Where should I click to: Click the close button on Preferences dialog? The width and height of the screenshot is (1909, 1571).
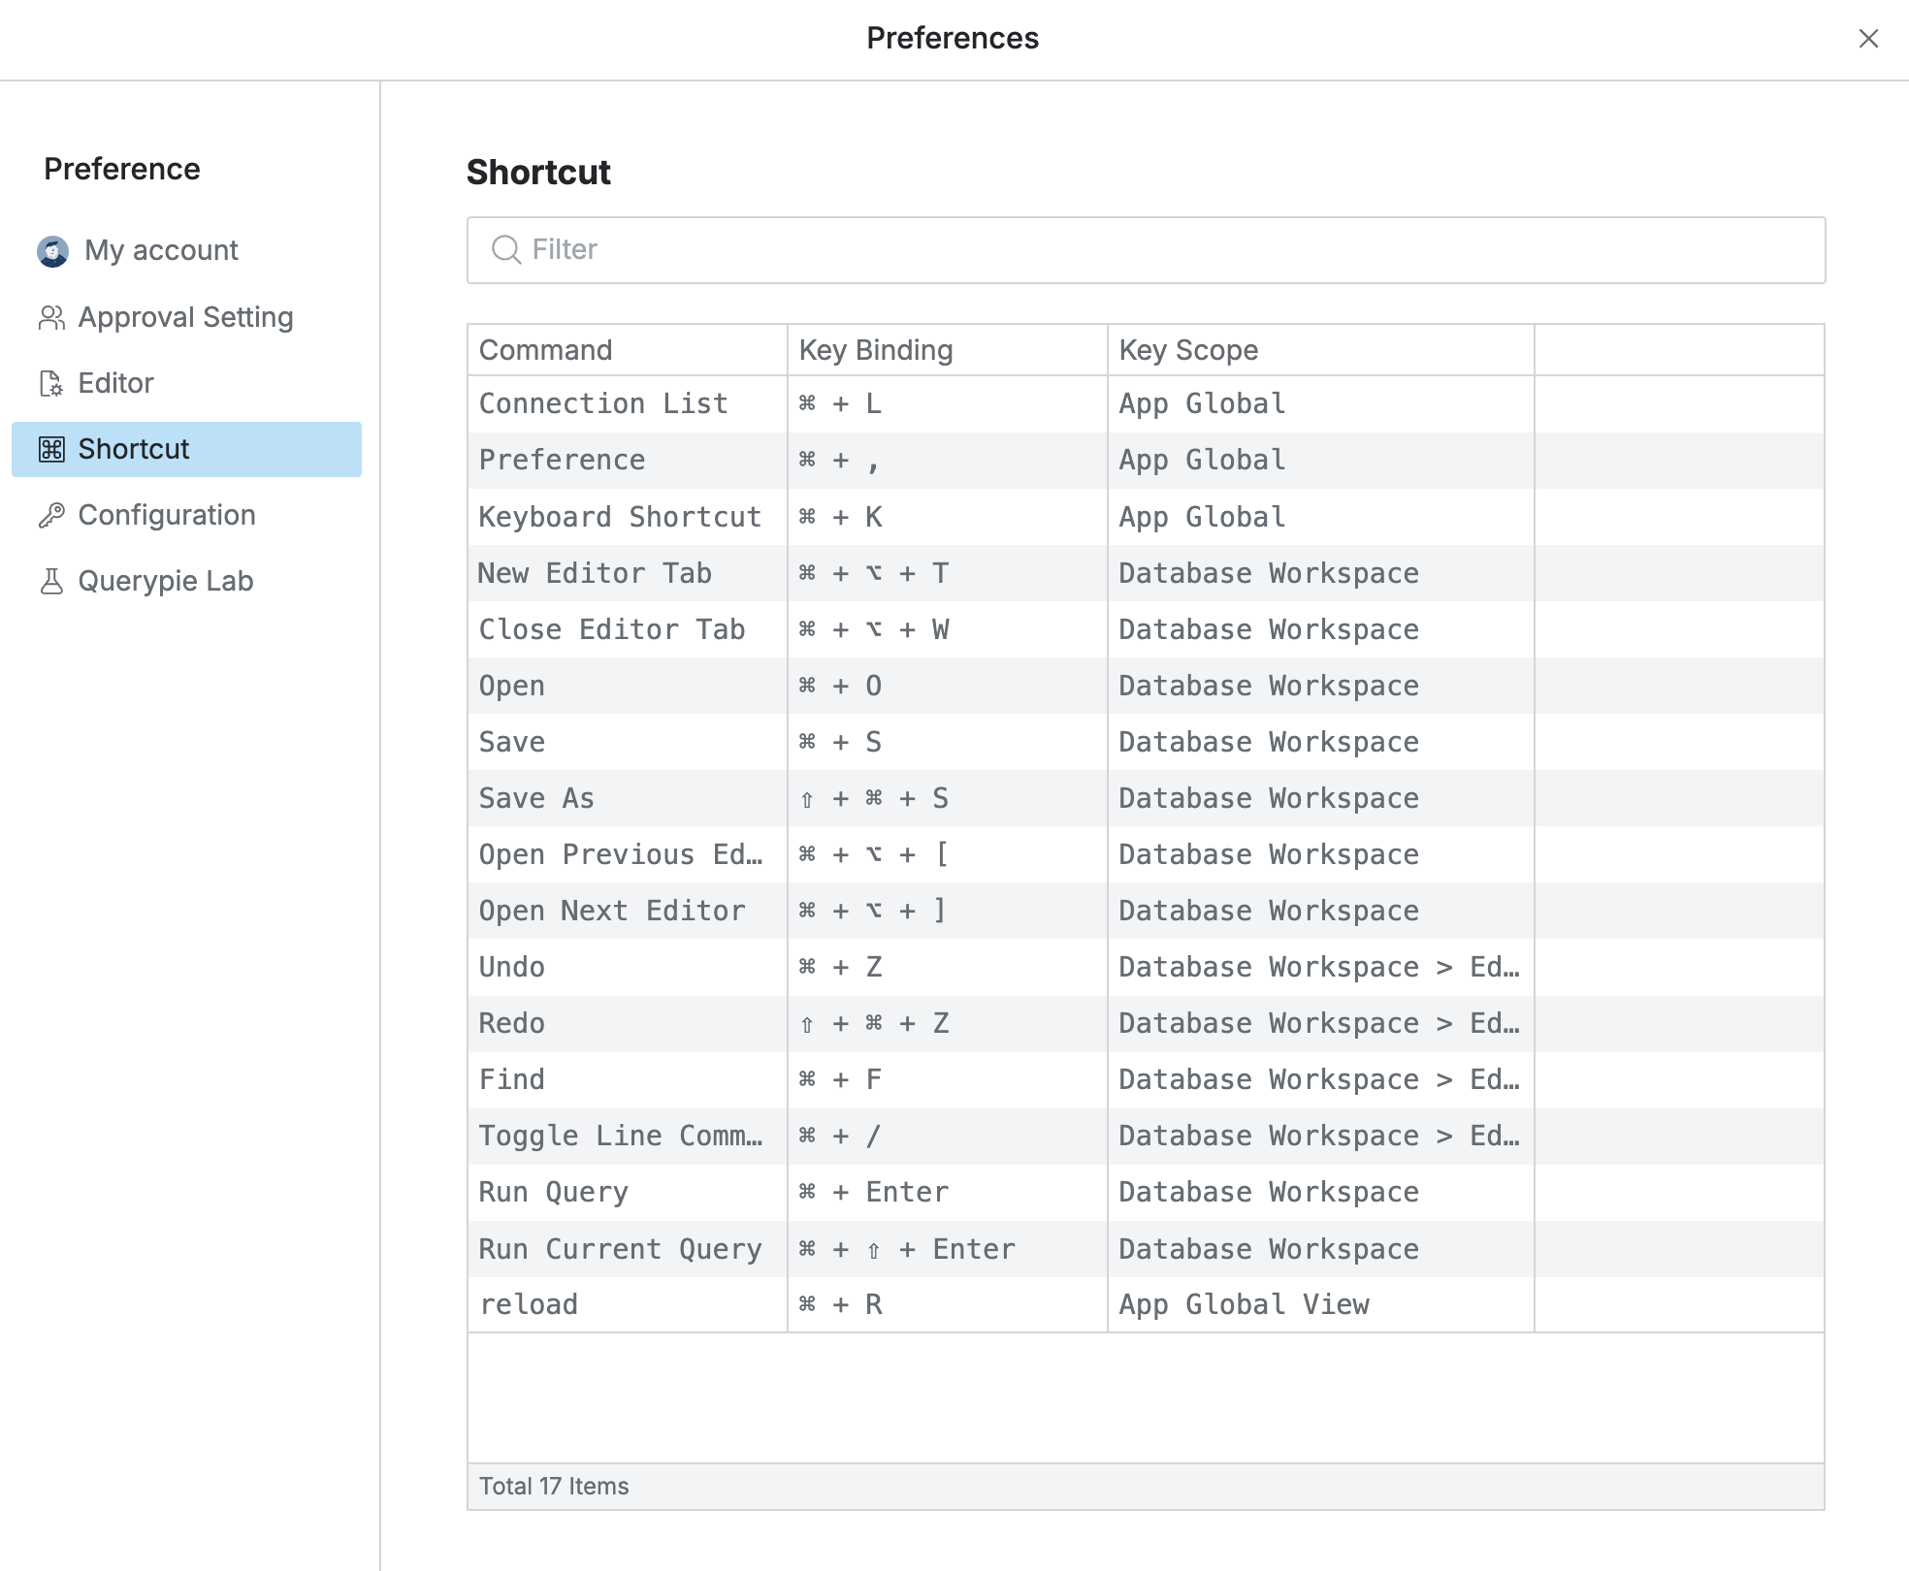click(x=1868, y=38)
